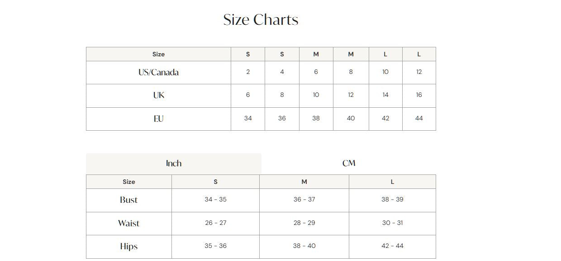Click the Hips measurement 42 - 44
The height and width of the screenshot is (261, 561).
392,246
